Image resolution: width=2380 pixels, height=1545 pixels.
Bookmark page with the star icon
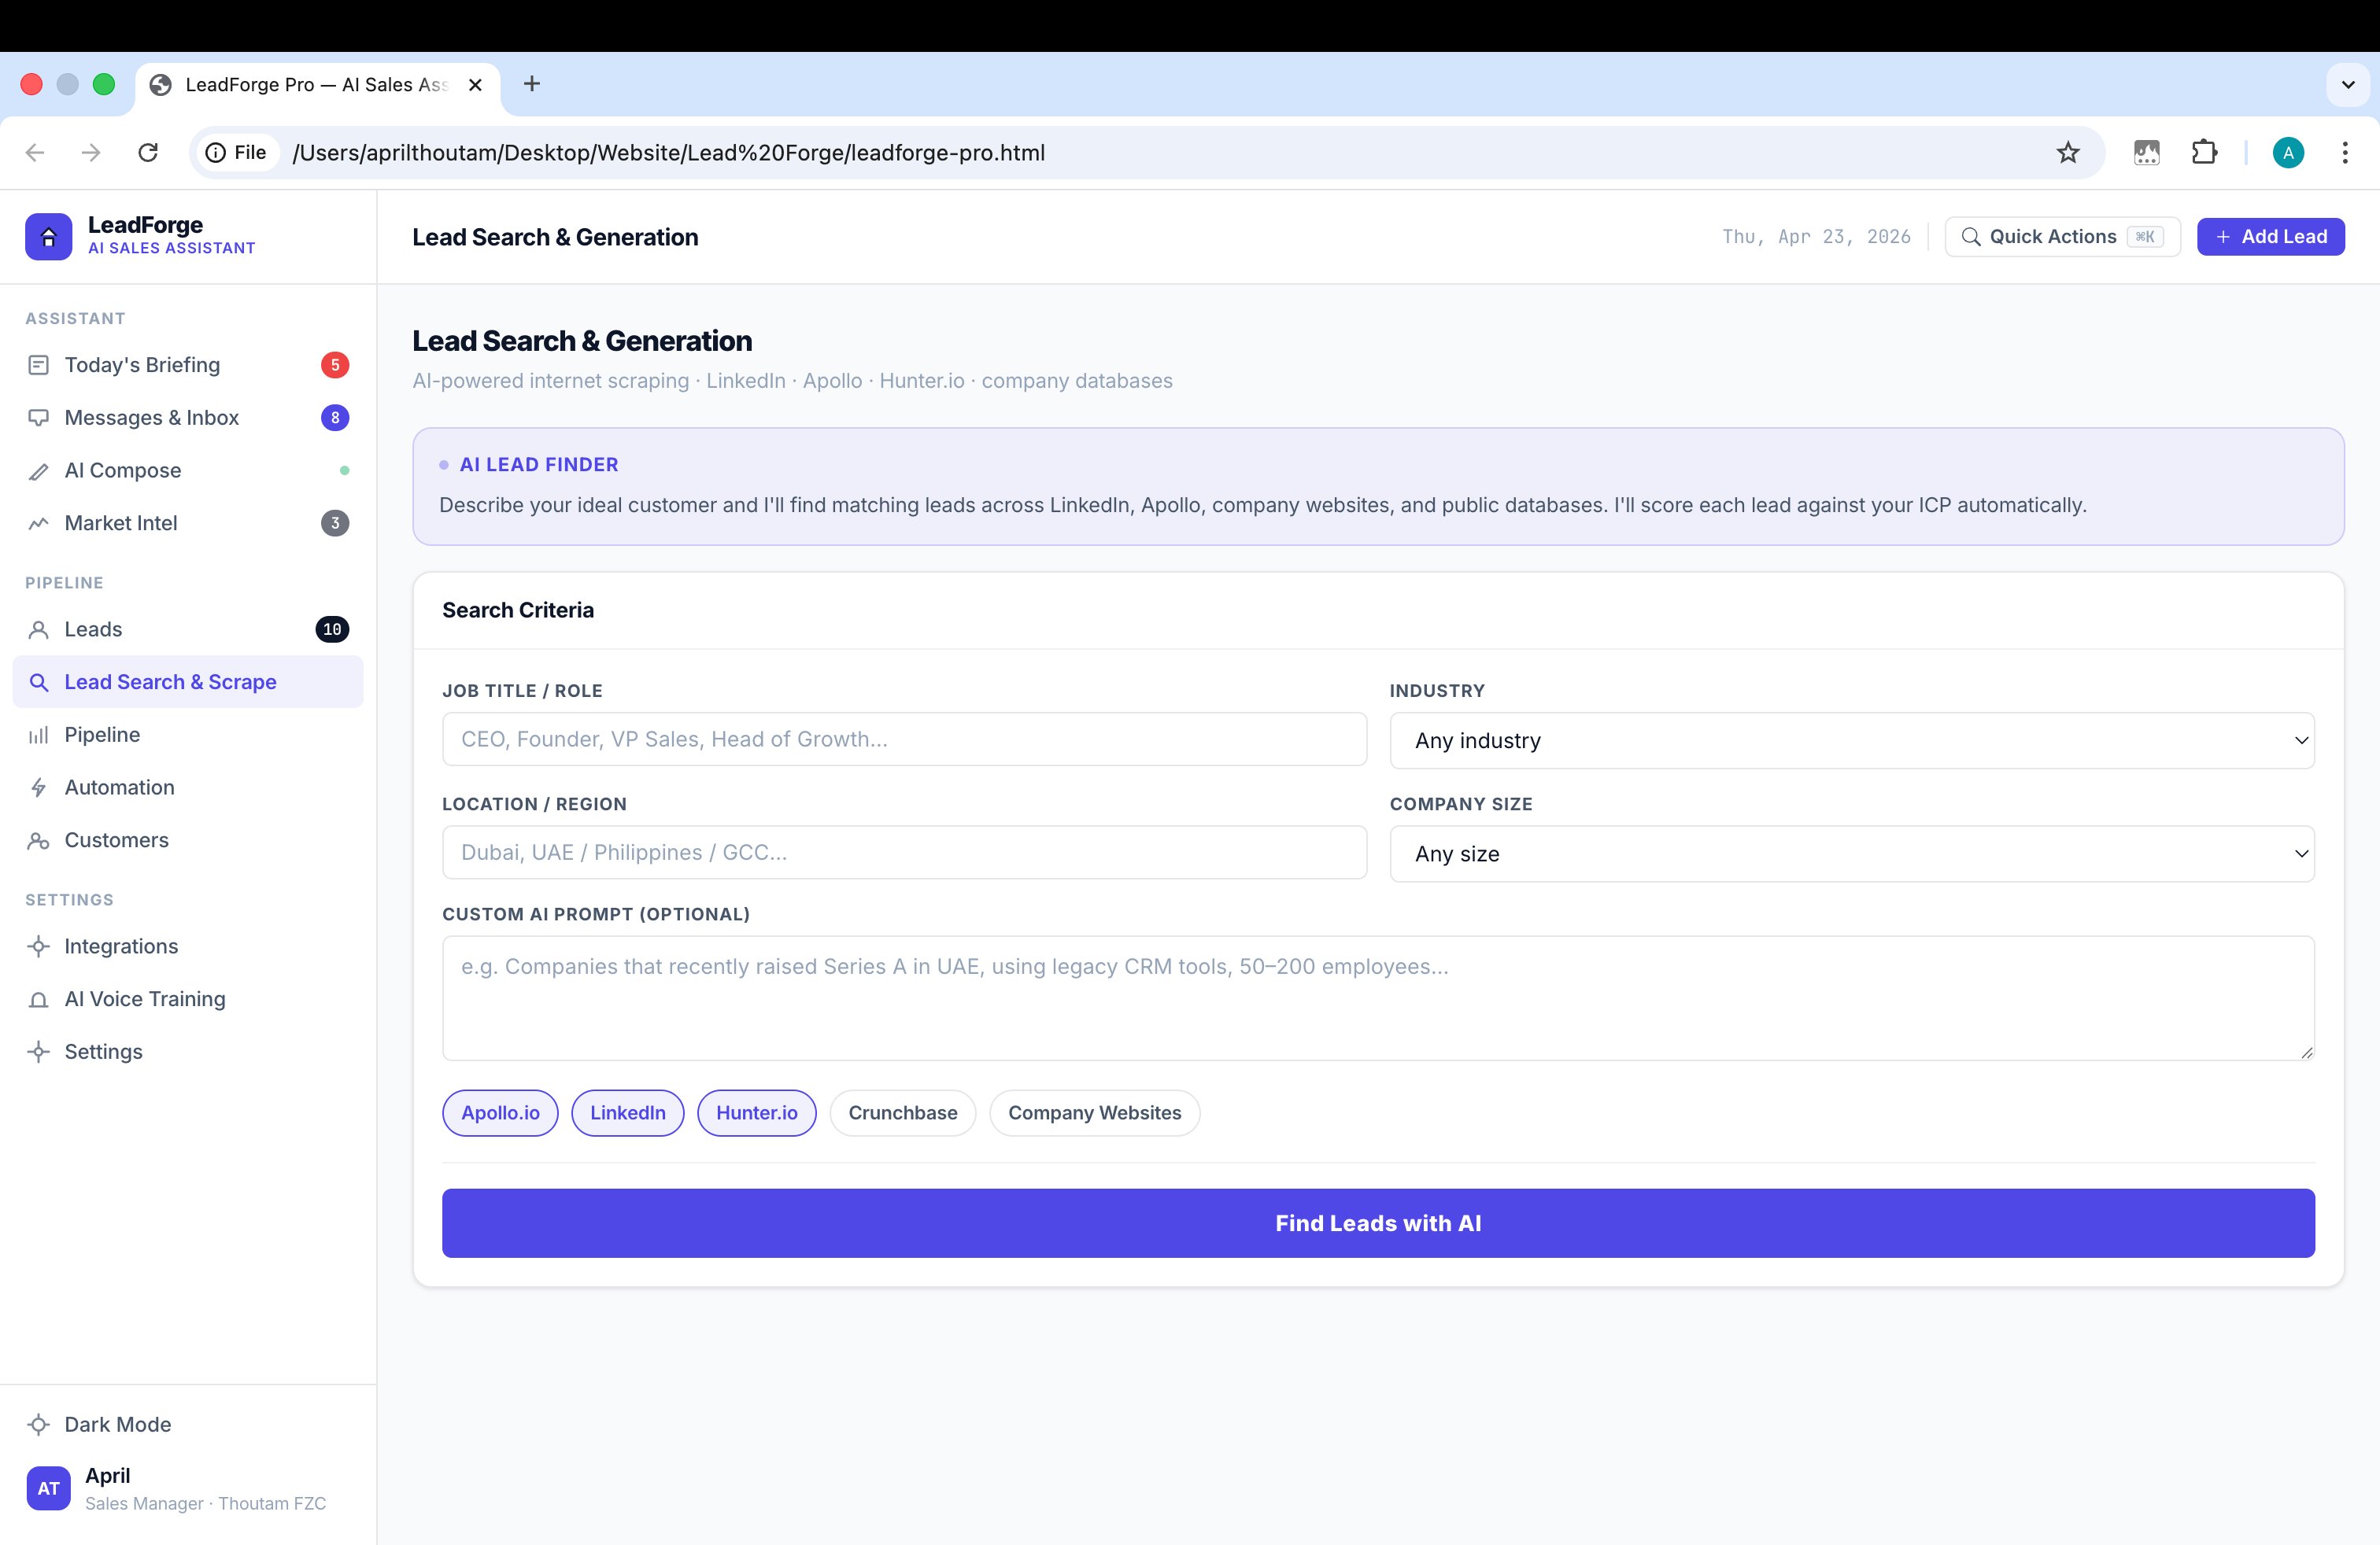[2067, 153]
